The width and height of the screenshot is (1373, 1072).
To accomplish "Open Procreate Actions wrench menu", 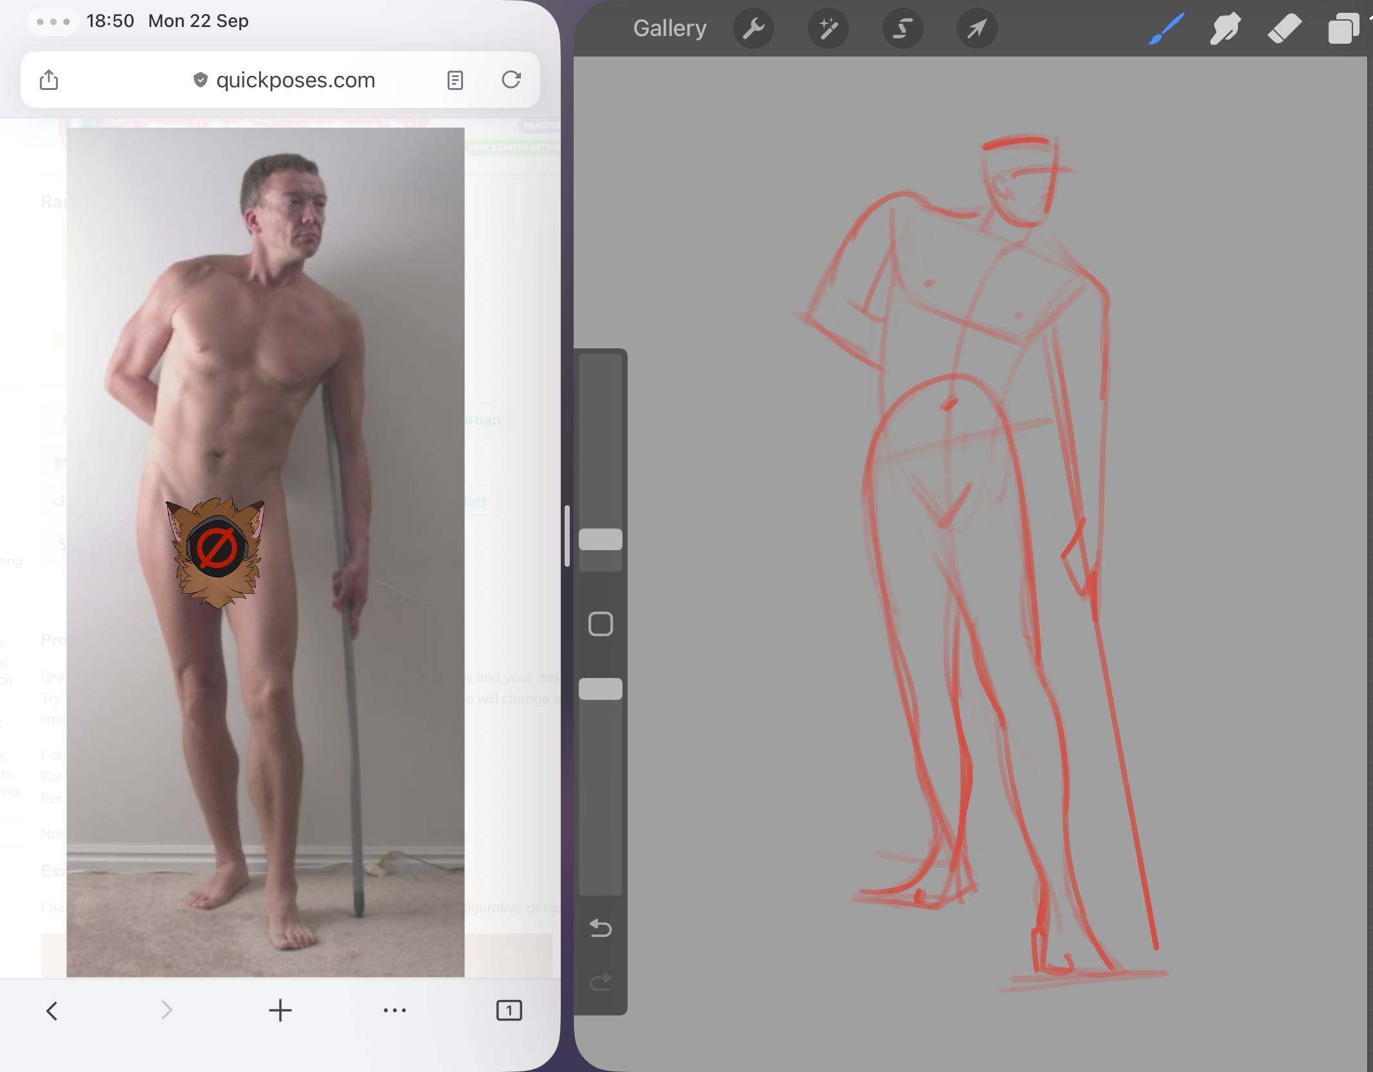I will click(753, 29).
